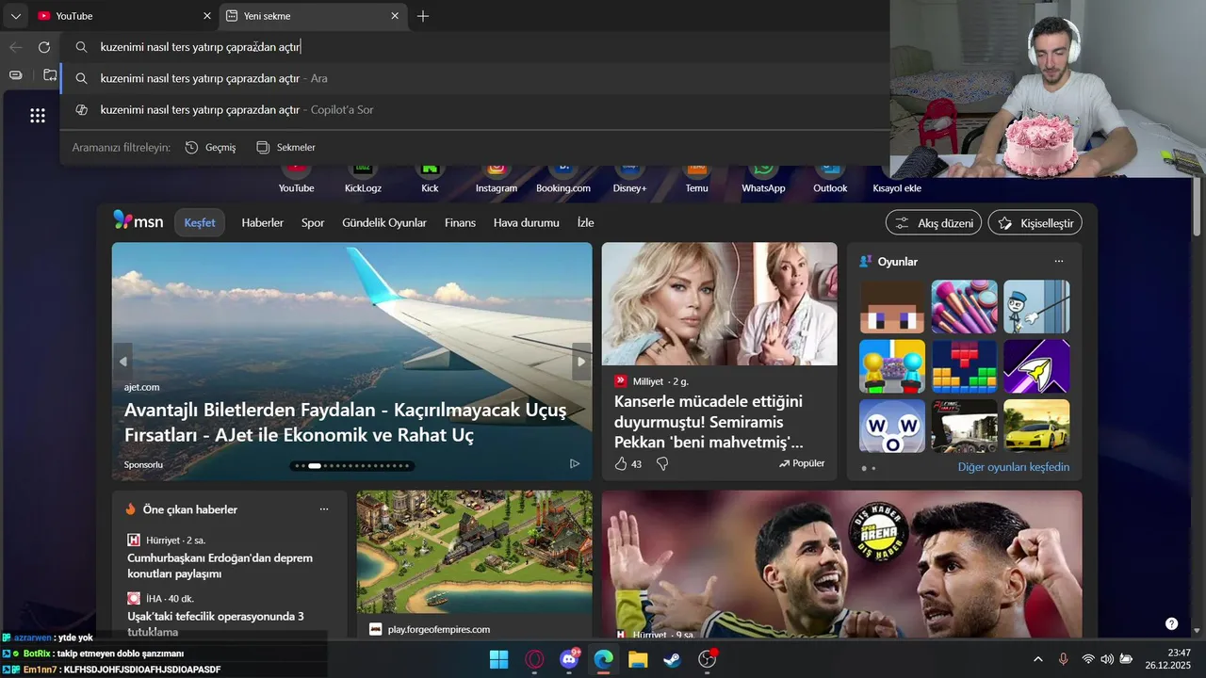Open the apps grid launcher icon
Image resolution: width=1206 pixels, height=678 pixels.
[x=38, y=116]
